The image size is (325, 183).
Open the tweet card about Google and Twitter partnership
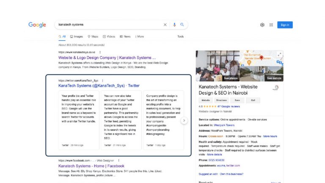point(121,120)
